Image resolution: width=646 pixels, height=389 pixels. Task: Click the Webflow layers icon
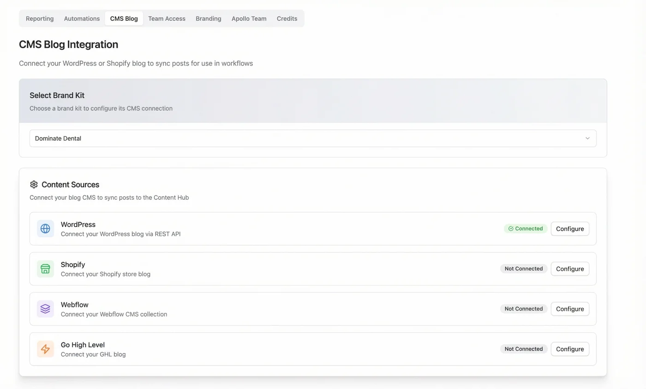(x=45, y=309)
